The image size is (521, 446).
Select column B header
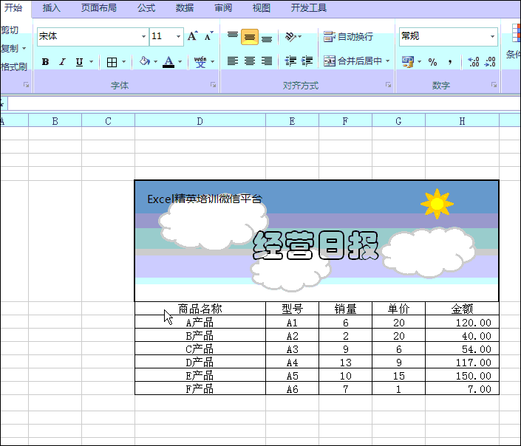coord(55,121)
